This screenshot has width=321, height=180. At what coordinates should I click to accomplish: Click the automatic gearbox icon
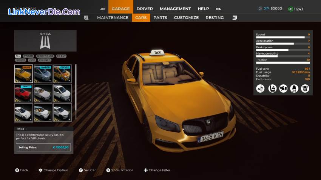(x=261, y=88)
